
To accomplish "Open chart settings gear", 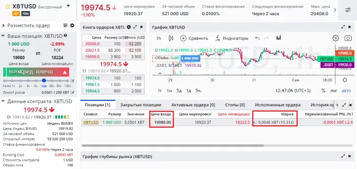I will click(x=336, y=38).
